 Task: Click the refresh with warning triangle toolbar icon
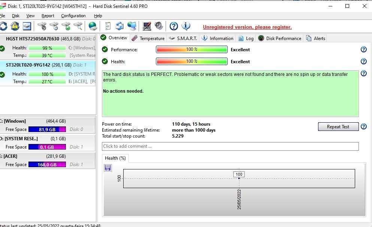point(15,26)
